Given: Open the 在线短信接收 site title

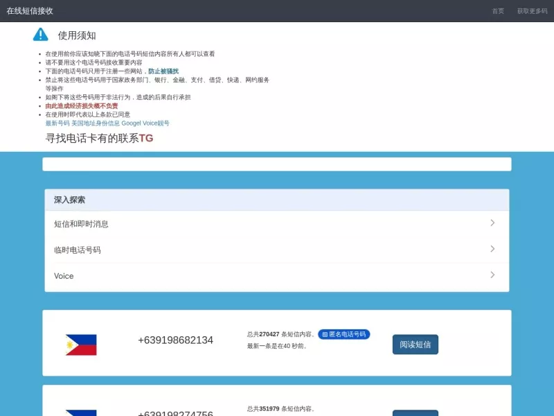Looking at the screenshot, I should point(30,11).
